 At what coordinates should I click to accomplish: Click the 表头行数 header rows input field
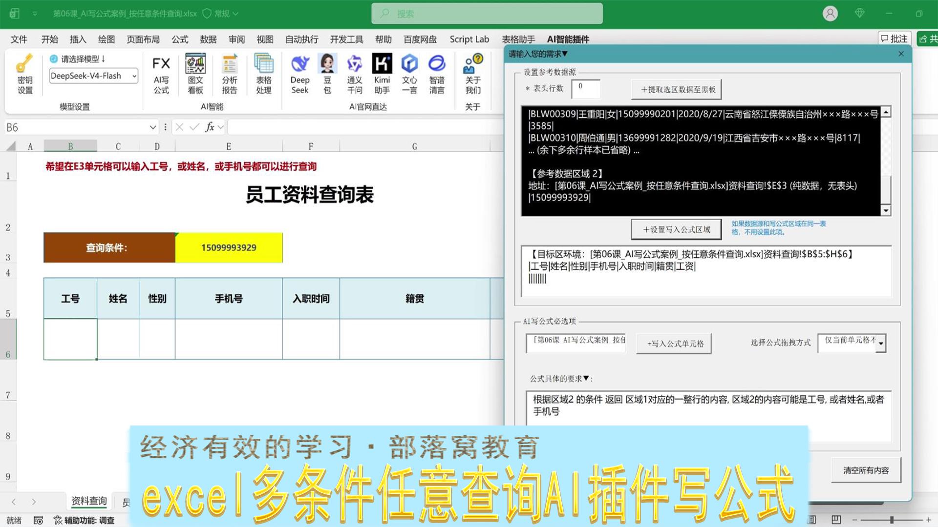(586, 88)
